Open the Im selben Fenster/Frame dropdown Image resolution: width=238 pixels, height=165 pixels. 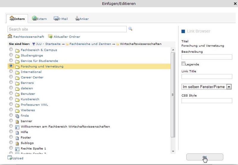click(206, 87)
